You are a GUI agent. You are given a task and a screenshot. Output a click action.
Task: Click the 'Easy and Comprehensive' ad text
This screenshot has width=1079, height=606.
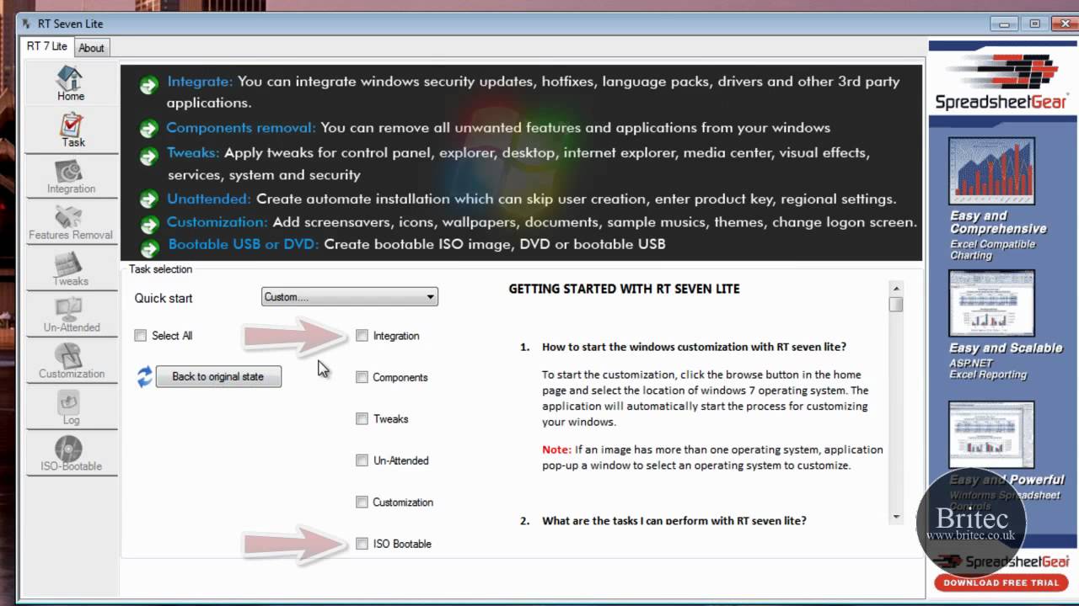coord(998,222)
